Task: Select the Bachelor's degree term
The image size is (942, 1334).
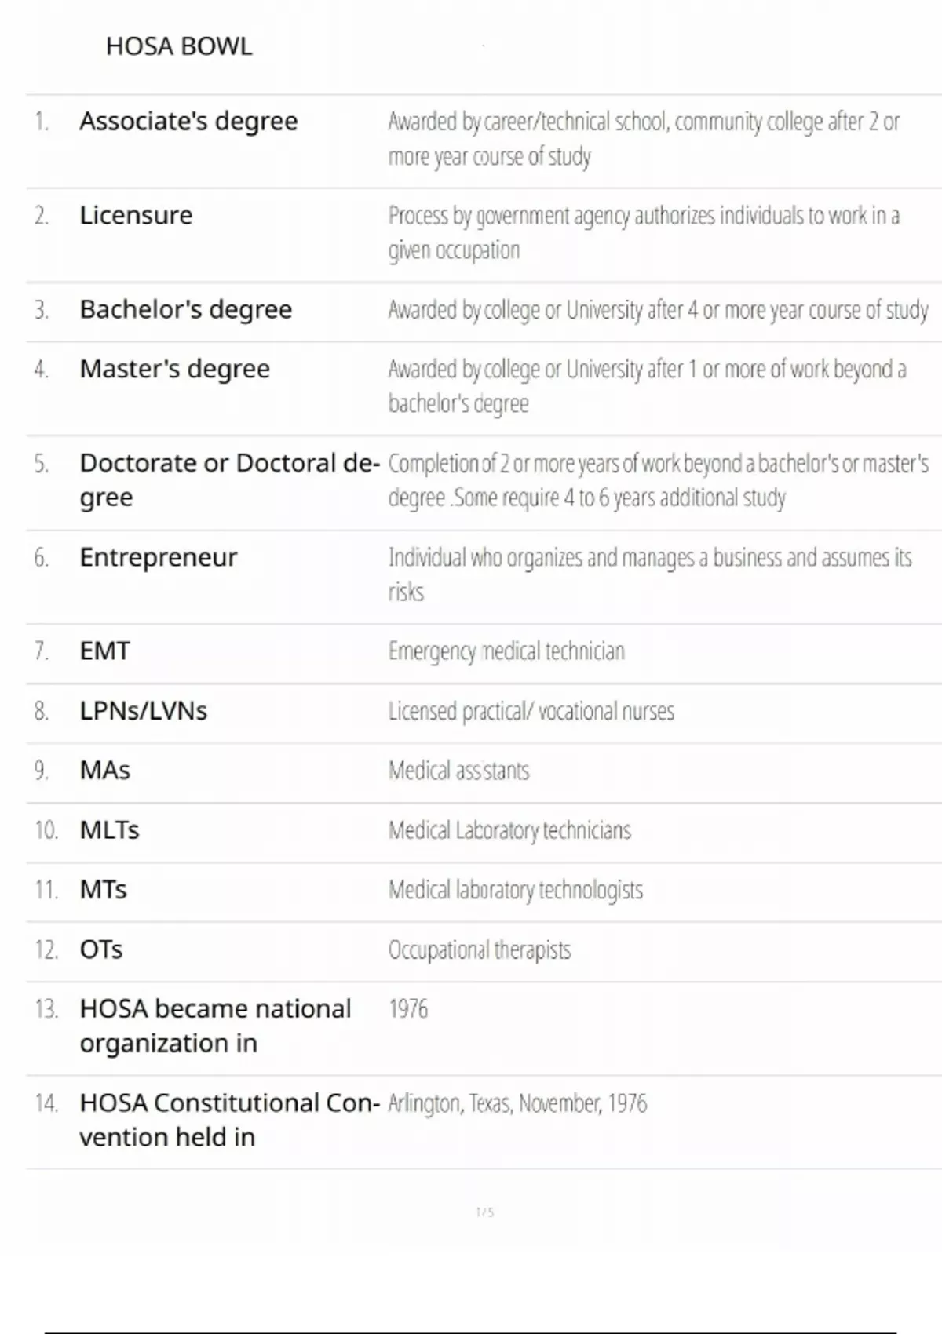Action: (x=185, y=310)
